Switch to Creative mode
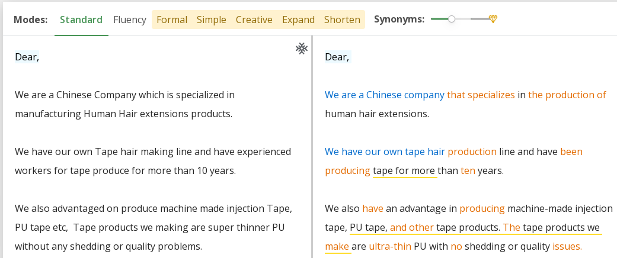 [x=254, y=20]
